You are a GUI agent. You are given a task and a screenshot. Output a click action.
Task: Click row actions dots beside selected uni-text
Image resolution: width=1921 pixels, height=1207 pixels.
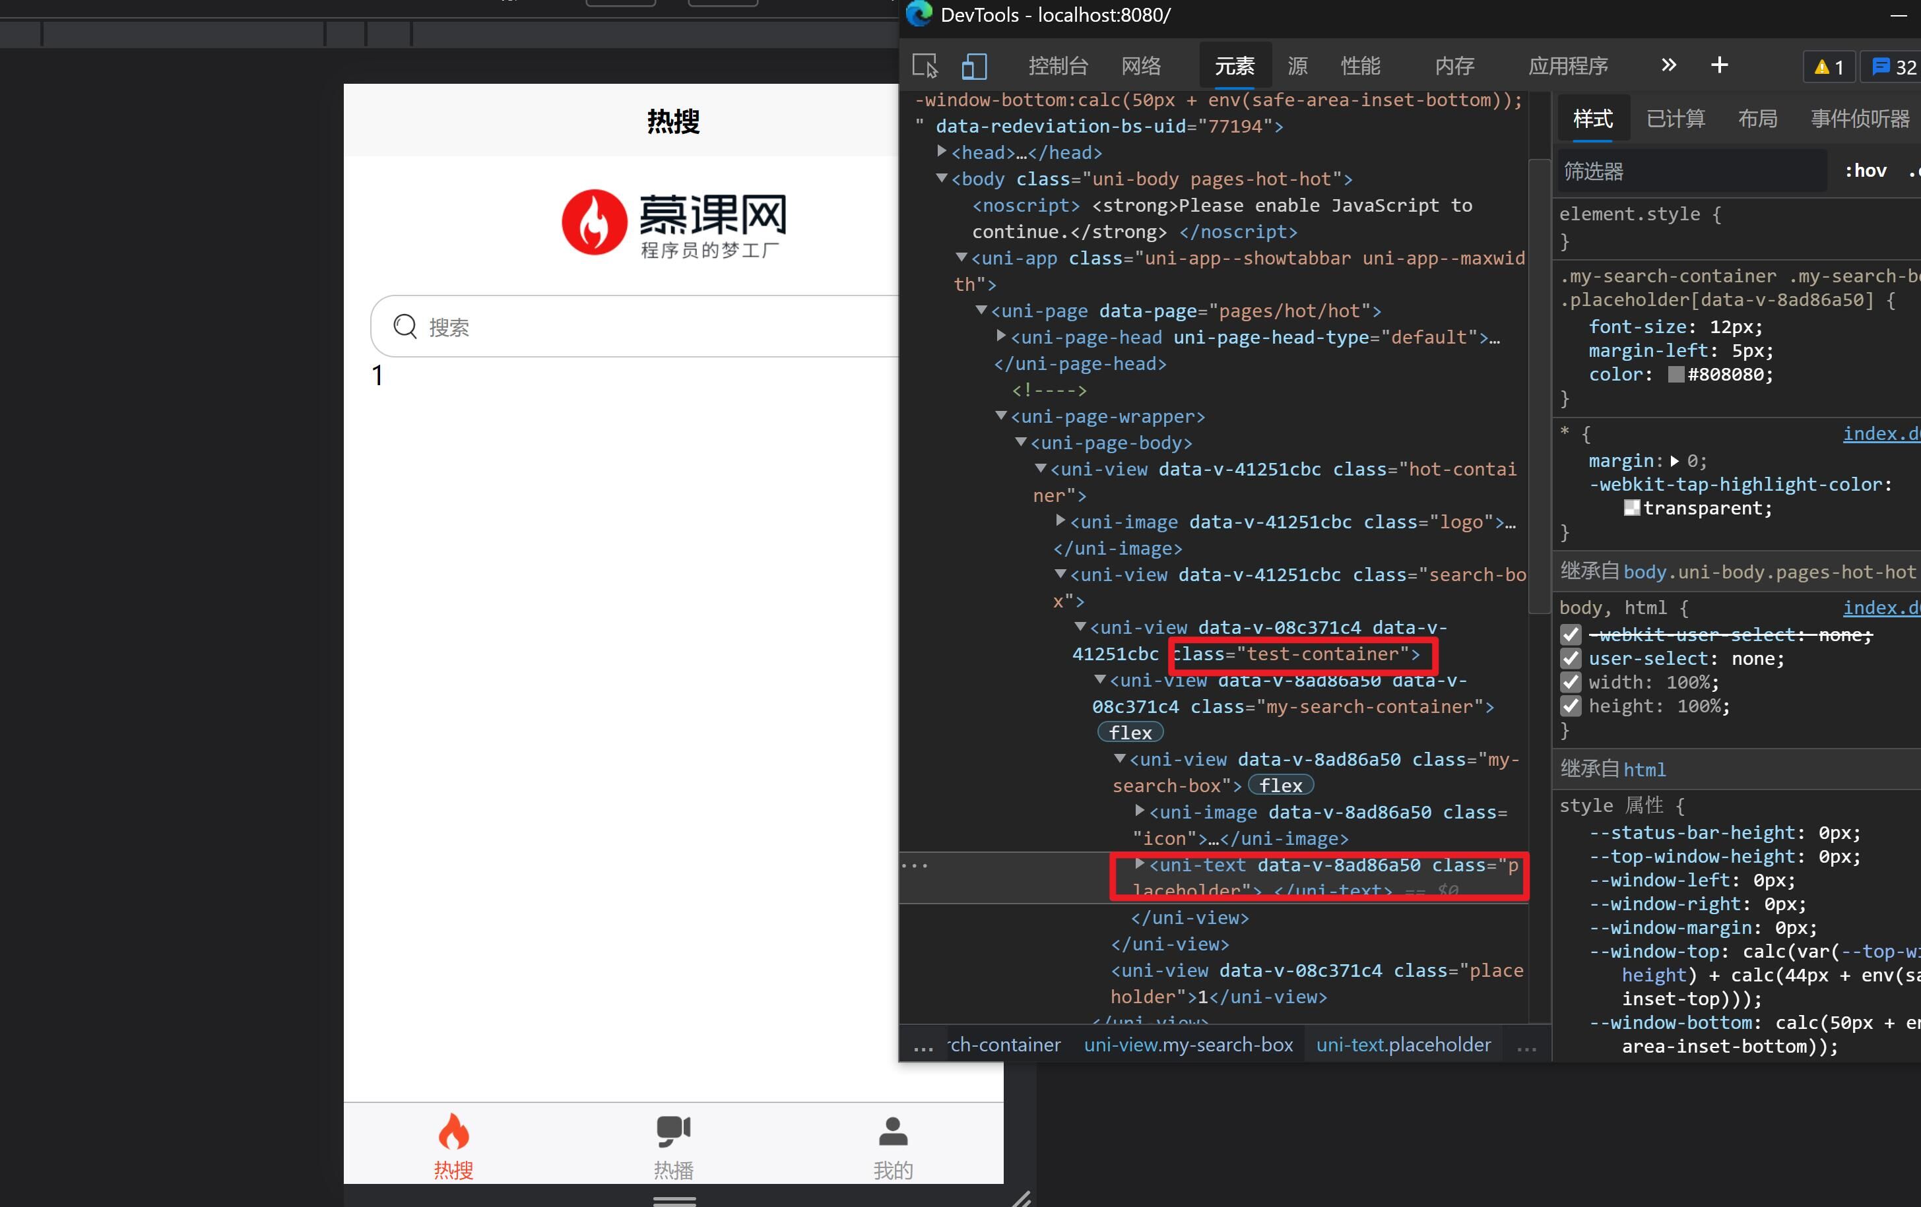pos(914,866)
